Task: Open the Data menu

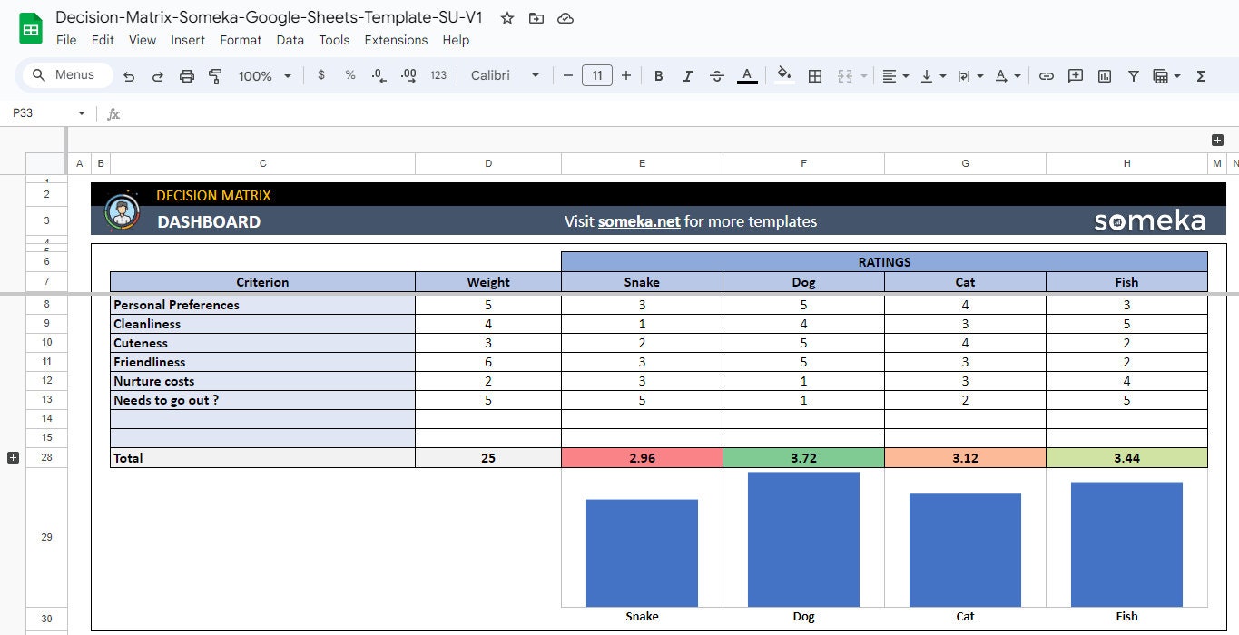Action: point(290,40)
